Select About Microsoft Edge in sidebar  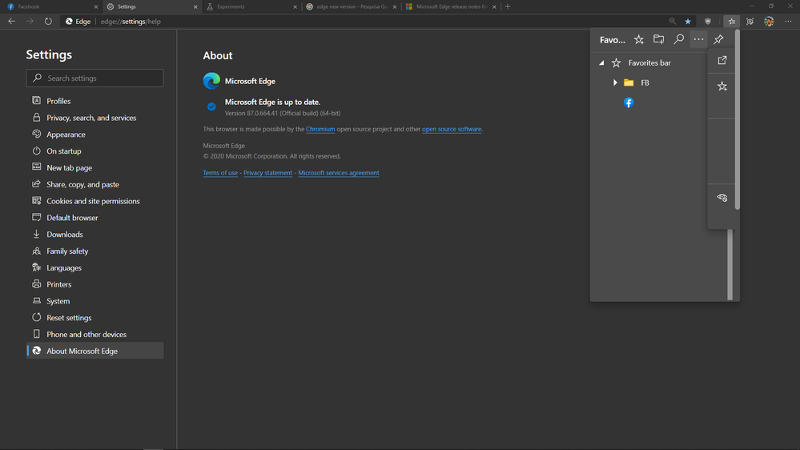click(x=95, y=351)
